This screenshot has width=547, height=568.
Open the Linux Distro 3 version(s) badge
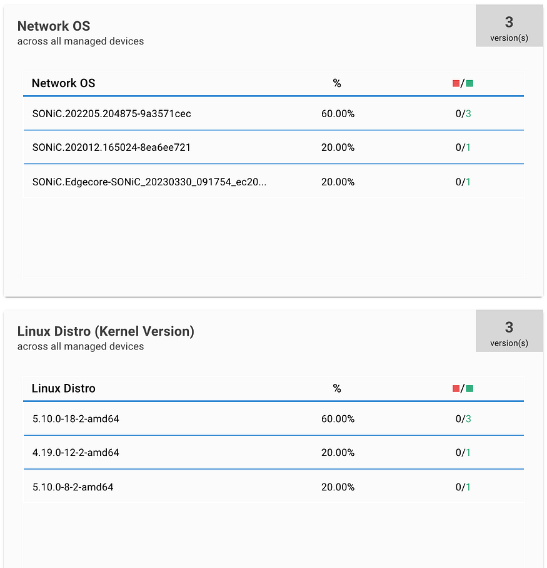coord(509,331)
